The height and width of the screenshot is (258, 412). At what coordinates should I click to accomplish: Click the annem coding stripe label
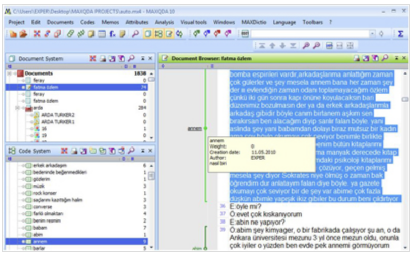(x=195, y=129)
